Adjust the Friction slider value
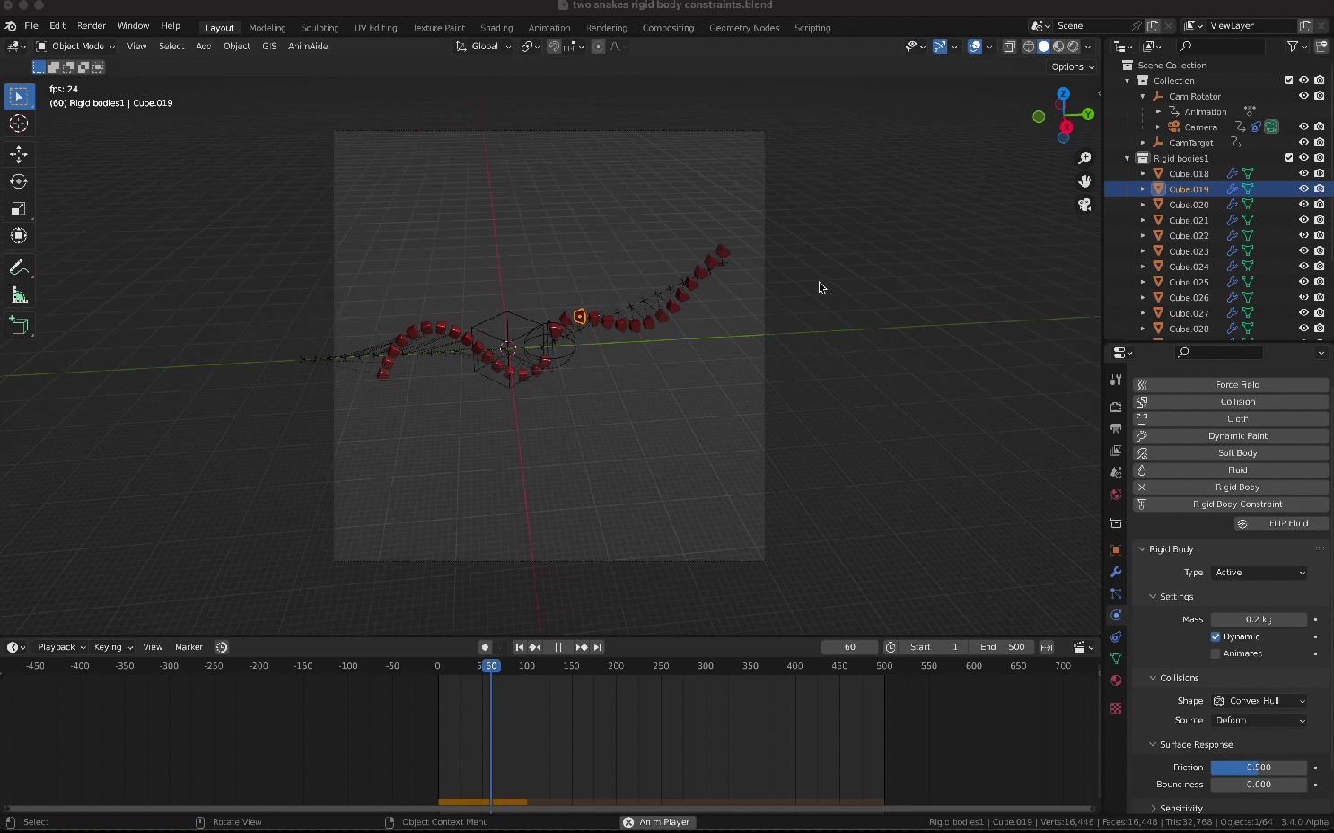Image resolution: width=1334 pixels, height=833 pixels. click(x=1259, y=767)
